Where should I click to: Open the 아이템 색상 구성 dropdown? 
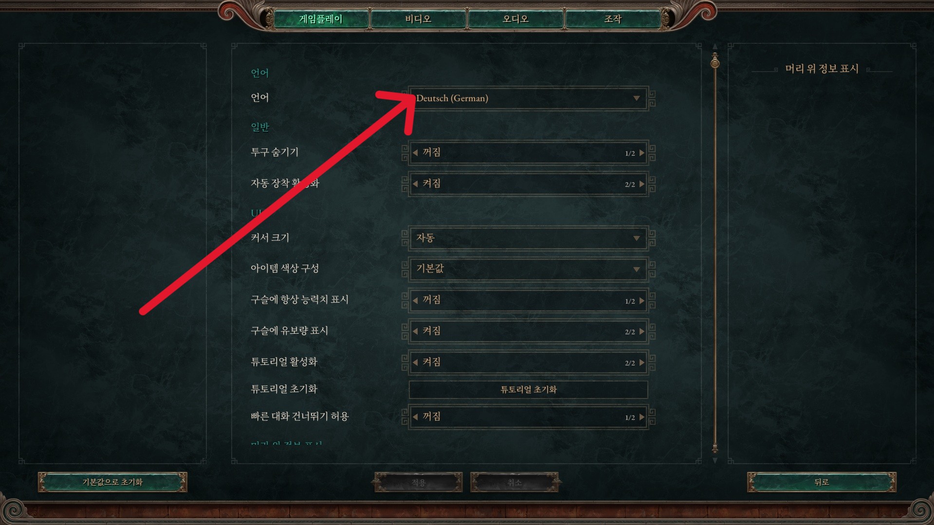528,269
